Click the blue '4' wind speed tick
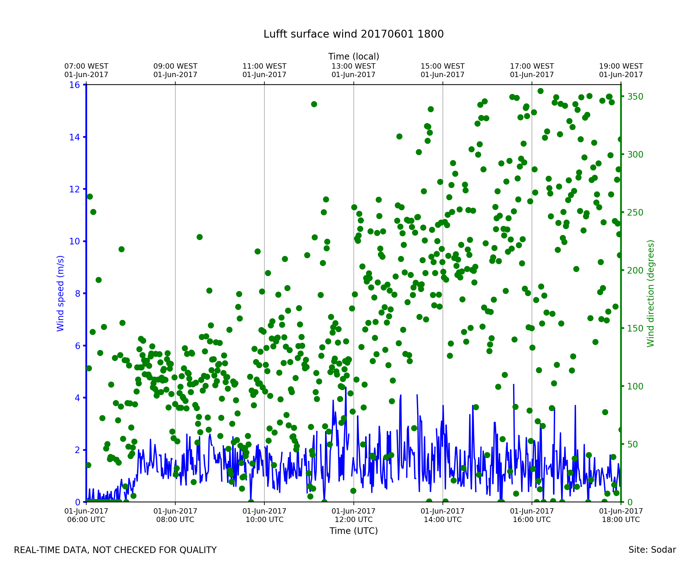Image resolution: width=690 pixels, height=564 pixels. point(77,398)
